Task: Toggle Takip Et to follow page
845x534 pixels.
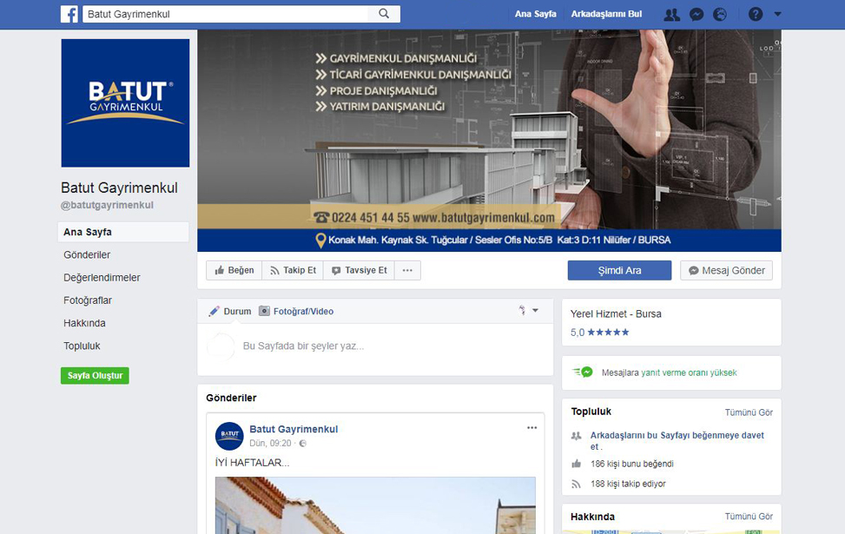Action: tap(293, 270)
